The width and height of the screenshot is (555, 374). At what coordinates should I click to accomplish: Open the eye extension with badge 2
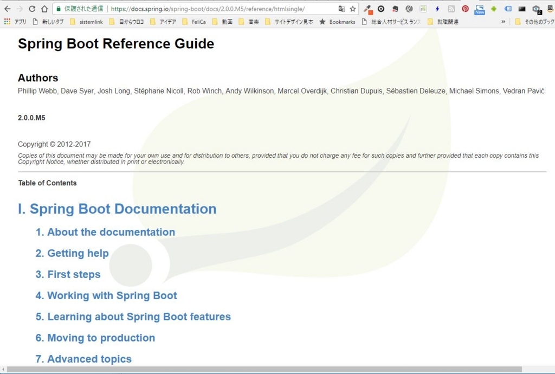(x=536, y=10)
